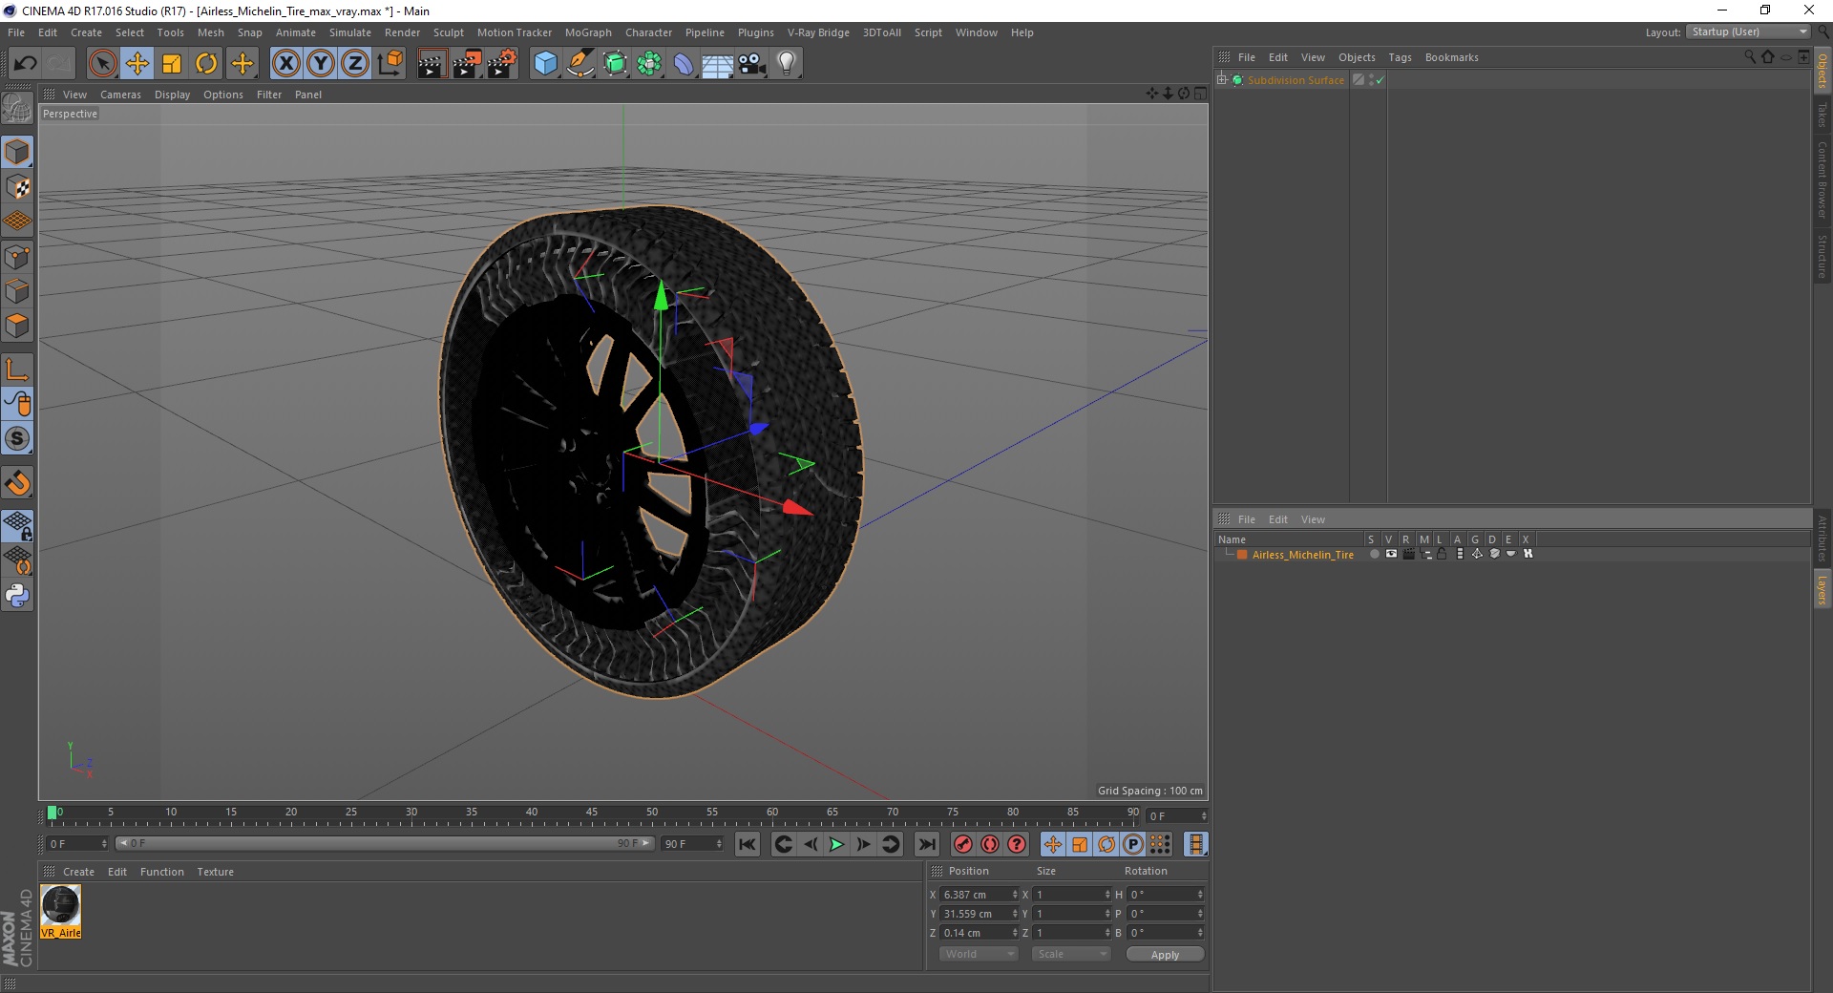
Task: Switch to the Layers side tab
Action: click(1822, 589)
